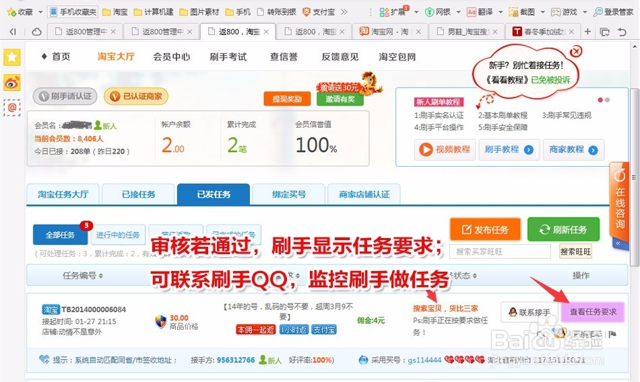Screen dimensions: 640x382
Task: Click the tab window manager icon
Action: coord(604,32)
